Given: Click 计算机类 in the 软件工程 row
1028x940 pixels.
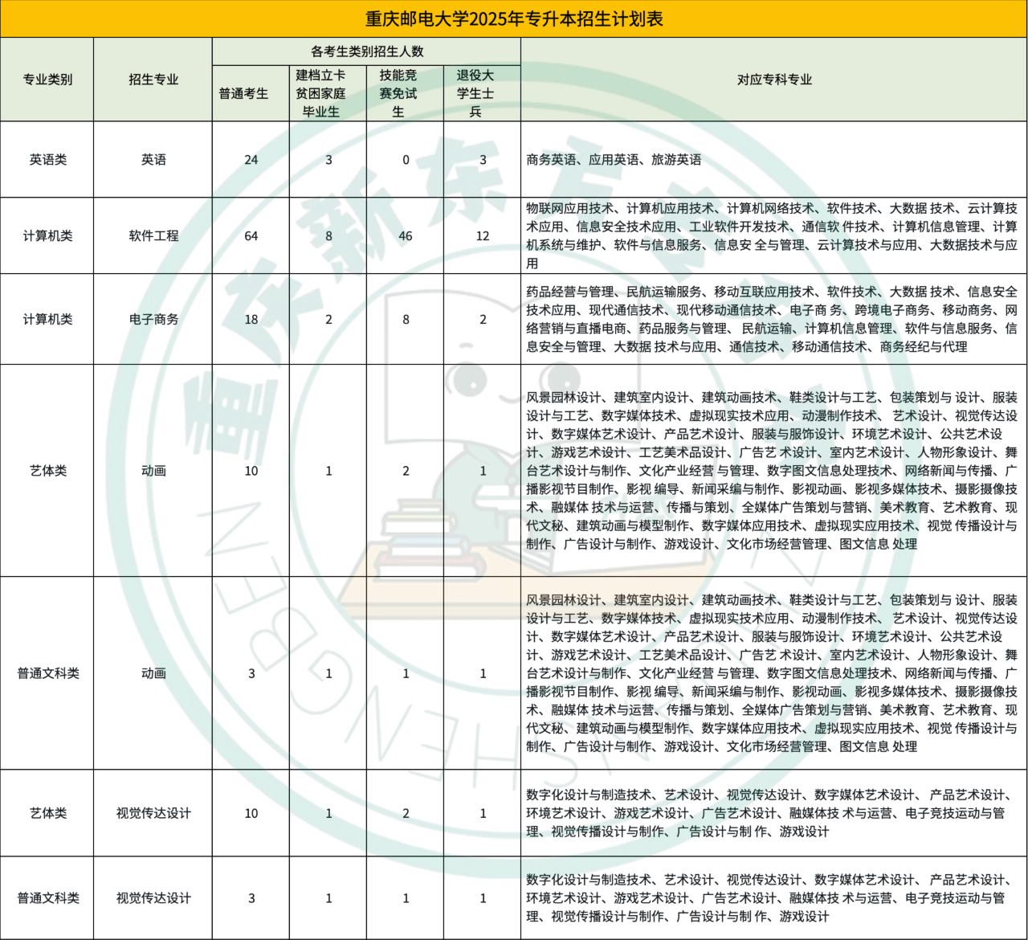Looking at the screenshot, I should click(x=47, y=236).
